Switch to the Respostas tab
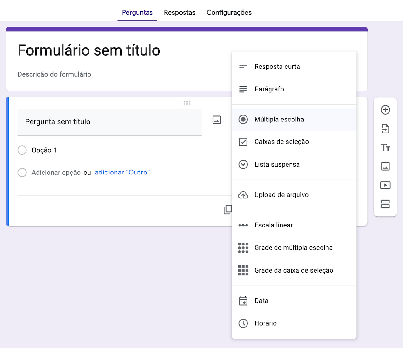Image resolution: width=403 pixels, height=348 pixels. [x=179, y=13]
